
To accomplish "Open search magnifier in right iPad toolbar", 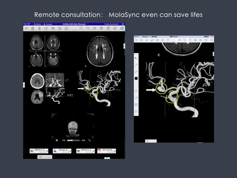I will pyautogui.click(x=185, y=40).
